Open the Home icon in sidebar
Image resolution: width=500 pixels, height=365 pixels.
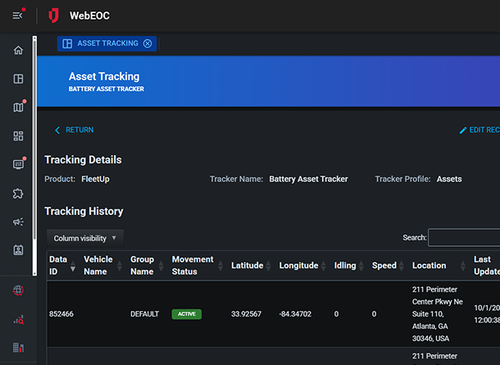pos(18,51)
